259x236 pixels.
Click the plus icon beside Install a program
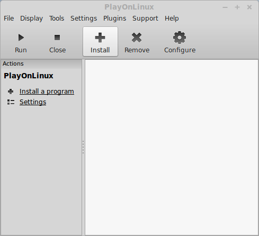11,92
